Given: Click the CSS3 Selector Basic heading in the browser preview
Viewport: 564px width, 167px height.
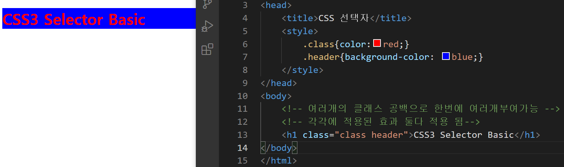Looking at the screenshot, I should click(74, 20).
